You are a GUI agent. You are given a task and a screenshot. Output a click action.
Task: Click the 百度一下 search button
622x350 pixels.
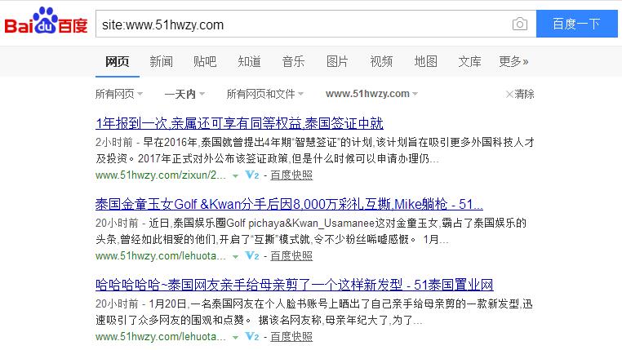577,24
